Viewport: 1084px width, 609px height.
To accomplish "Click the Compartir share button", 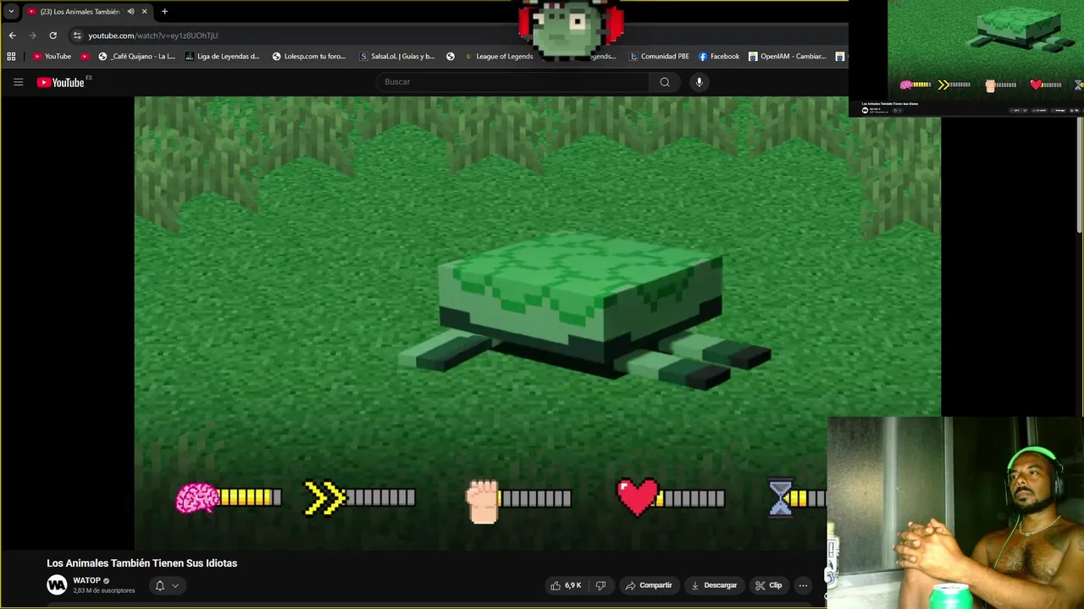I will click(649, 585).
